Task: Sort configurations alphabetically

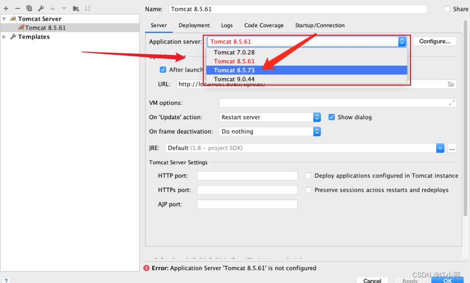Action: (x=87, y=8)
